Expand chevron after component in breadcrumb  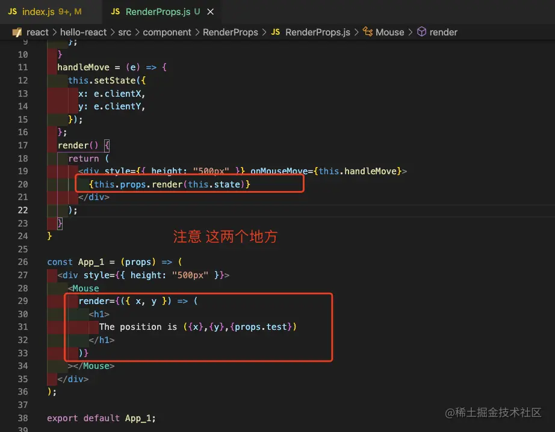[197, 32]
